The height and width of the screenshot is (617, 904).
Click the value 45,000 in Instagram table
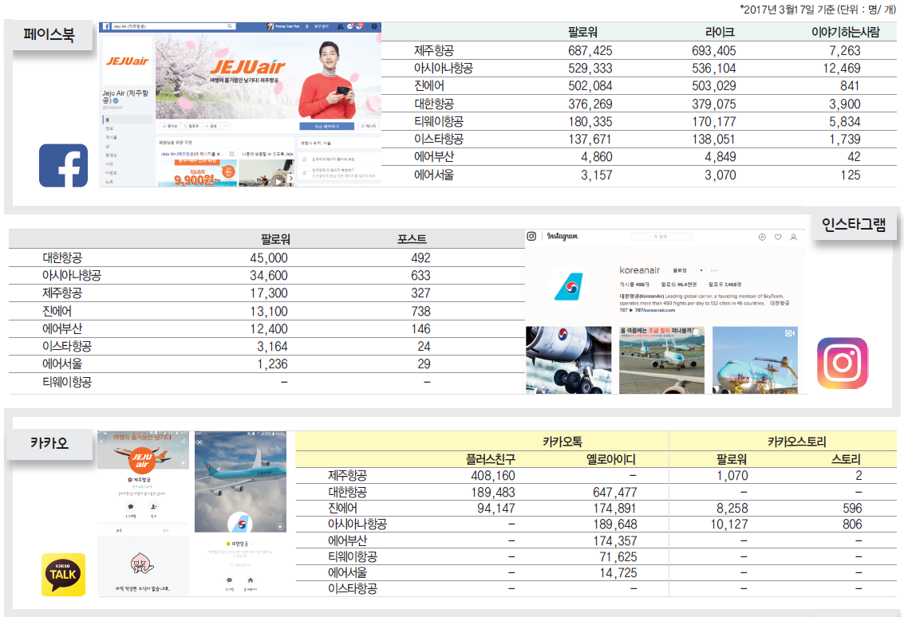(x=269, y=258)
